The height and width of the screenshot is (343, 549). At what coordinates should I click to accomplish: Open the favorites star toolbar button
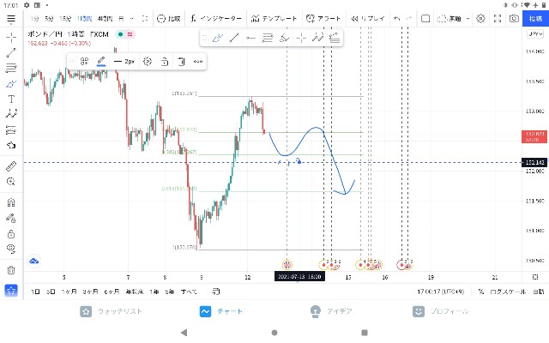[11, 290]
